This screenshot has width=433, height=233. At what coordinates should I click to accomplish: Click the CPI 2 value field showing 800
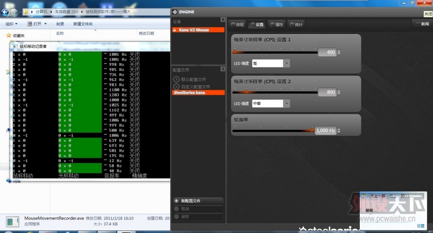tap(327, 92)
